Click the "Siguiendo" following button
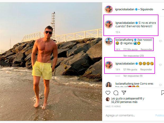 pyautogui.click(x=147, y=9)
